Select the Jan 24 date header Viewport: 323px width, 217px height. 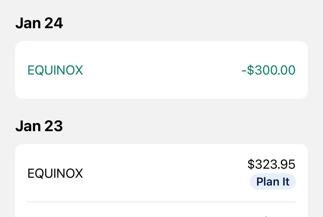[39, 23]
